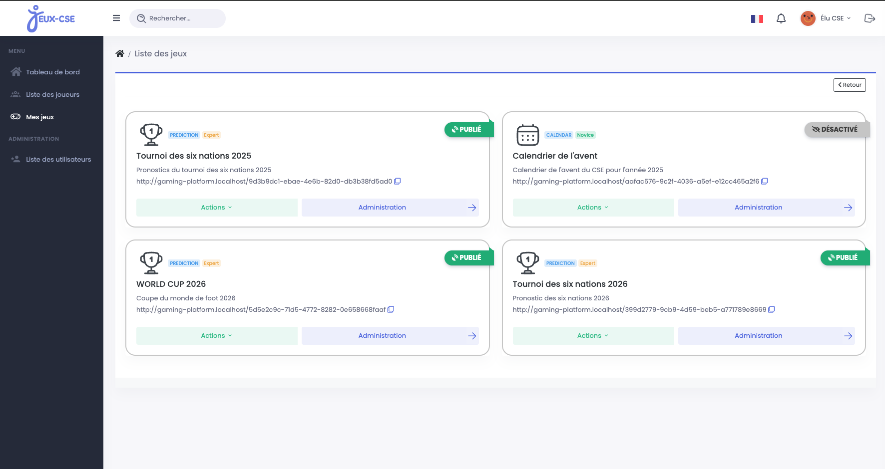Expand Actions menu for Calendrier de l'avent

[x=593, y=208]
